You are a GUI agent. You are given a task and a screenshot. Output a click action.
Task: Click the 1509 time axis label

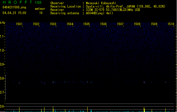154,24
